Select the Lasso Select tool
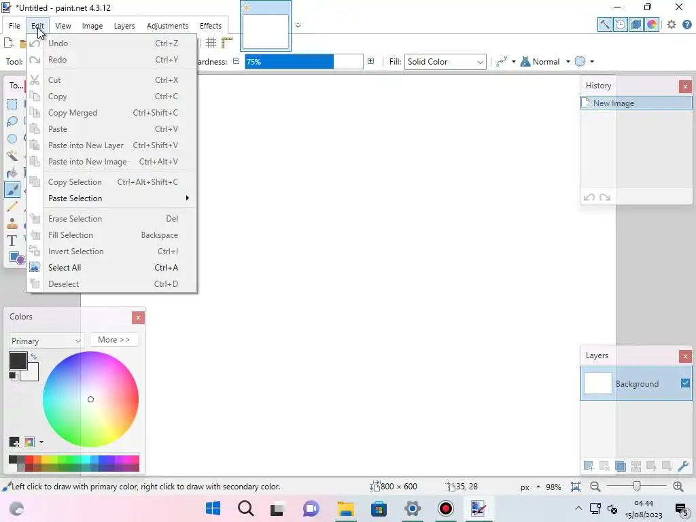Viewport: 696px width, 522px height. pyautogui.click(x=12, y=121)
